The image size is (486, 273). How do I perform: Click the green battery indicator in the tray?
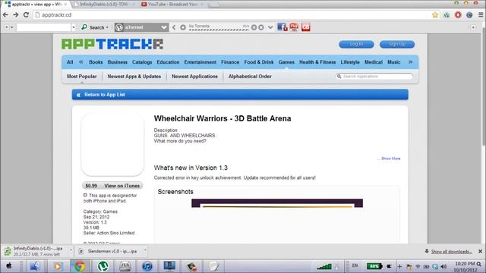(x=374, y=266)
